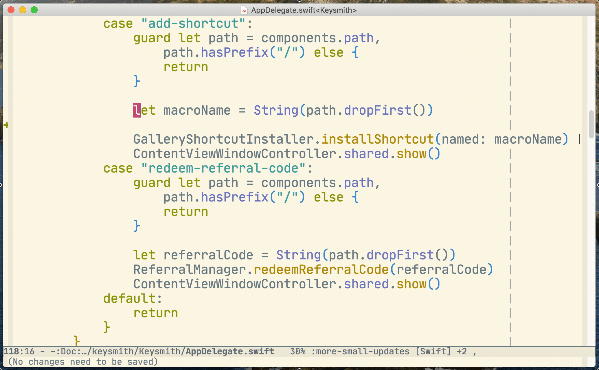Click the title 'AppDelegate.swift<Keysmith>'
This screenshot has height=370, width=599.
coord(304,10)
